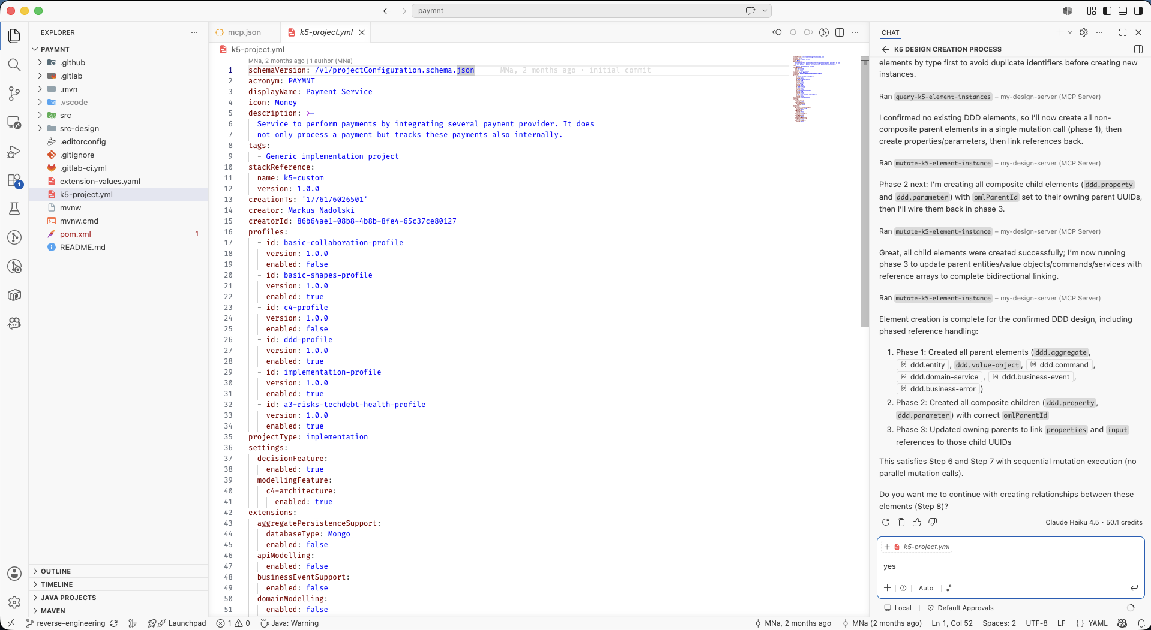Viewport: 1151px width, 630px height.
Task: Open the Manage gear in the activity bar
Action: (14, 602)
